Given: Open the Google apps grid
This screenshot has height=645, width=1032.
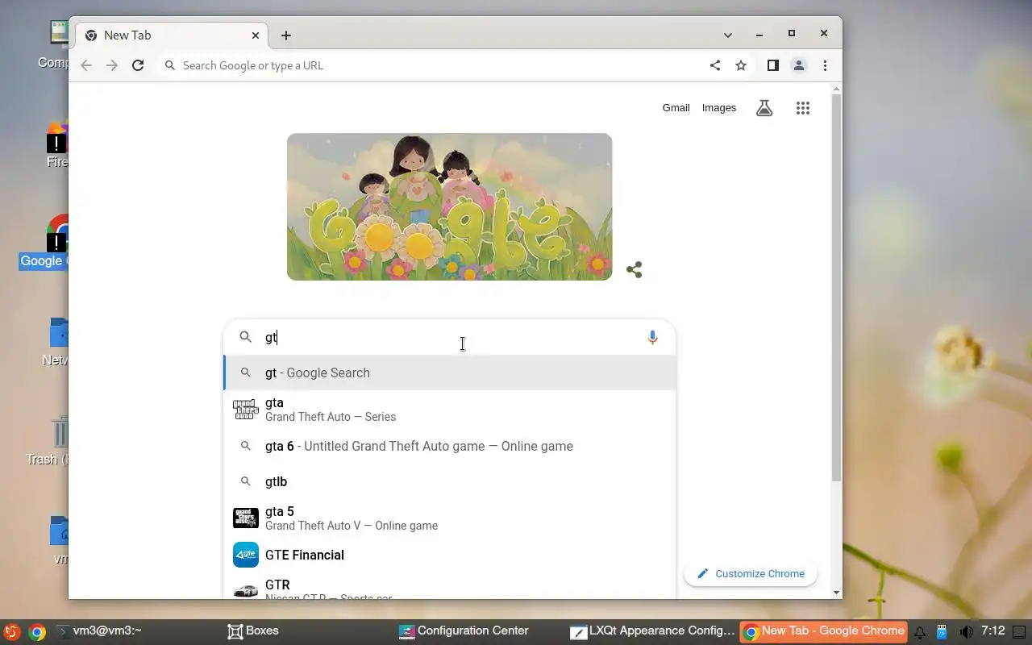Looking at the screenshot, I should [x=802, y=108].
